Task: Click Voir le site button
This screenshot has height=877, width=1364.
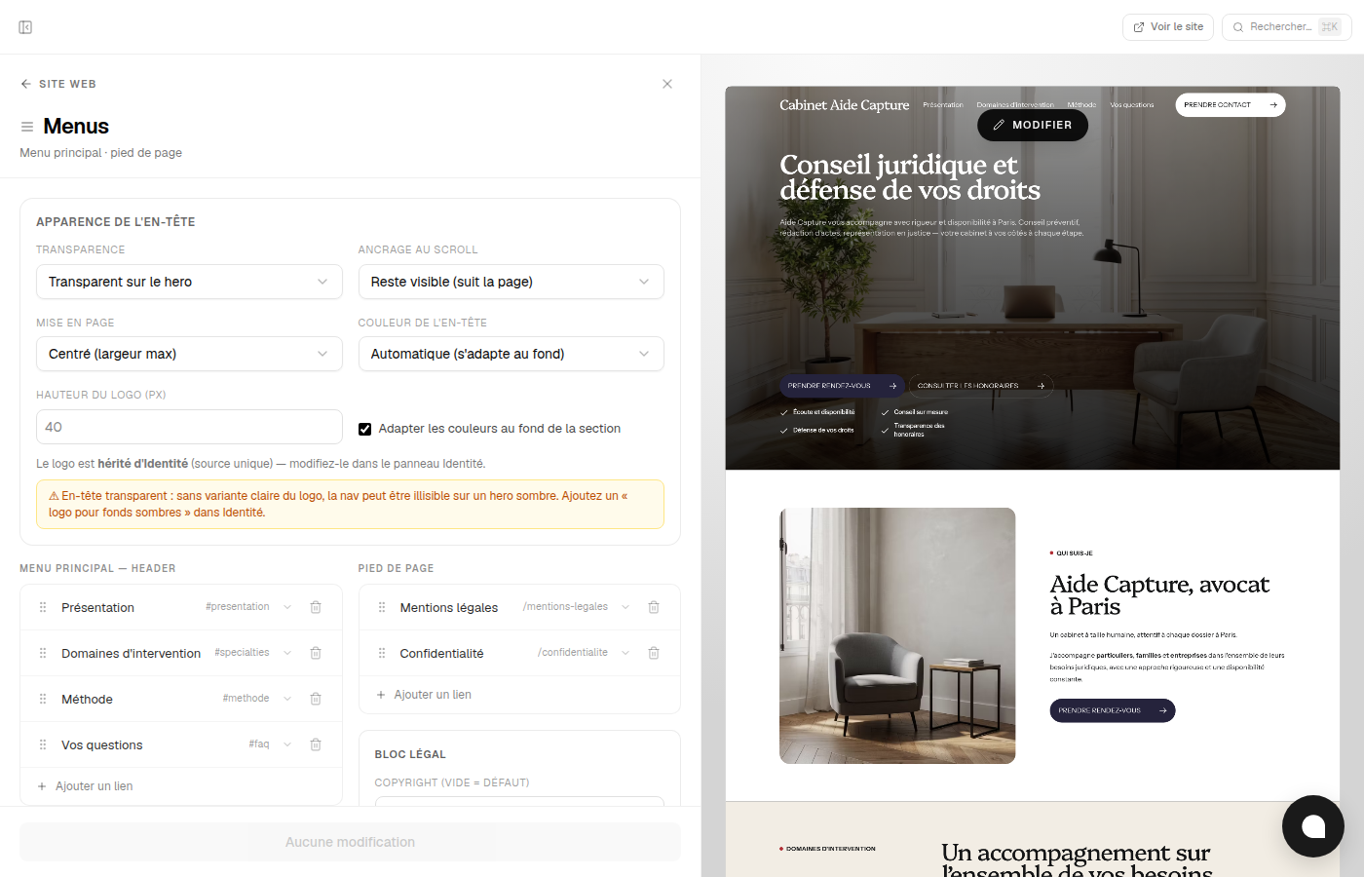Action: [1168, 27]
